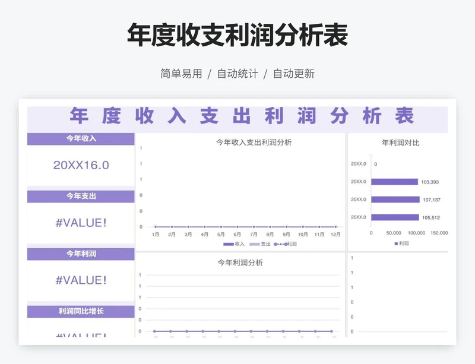
Task: Select the 今年利润 card header
Action: [x=81, y=254]
